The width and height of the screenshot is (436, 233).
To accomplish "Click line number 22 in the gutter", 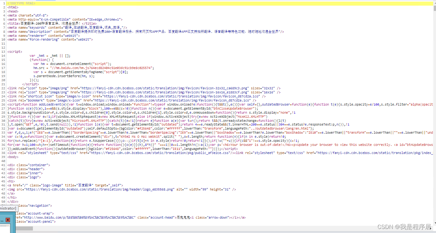I will [x=3, y=88].
